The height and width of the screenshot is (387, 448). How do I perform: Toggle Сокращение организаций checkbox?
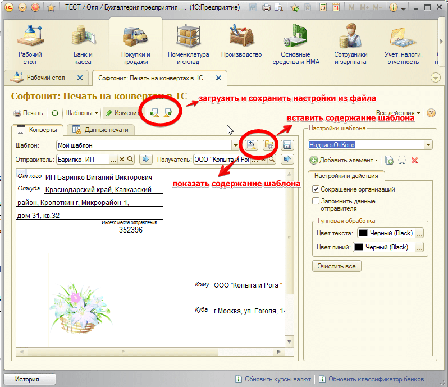point(316,189)
